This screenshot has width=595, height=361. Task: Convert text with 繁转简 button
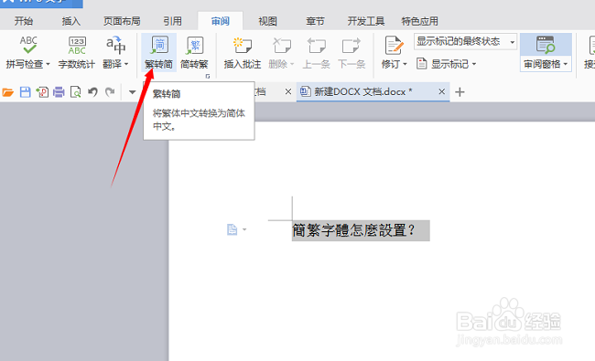tap(159, 52)
